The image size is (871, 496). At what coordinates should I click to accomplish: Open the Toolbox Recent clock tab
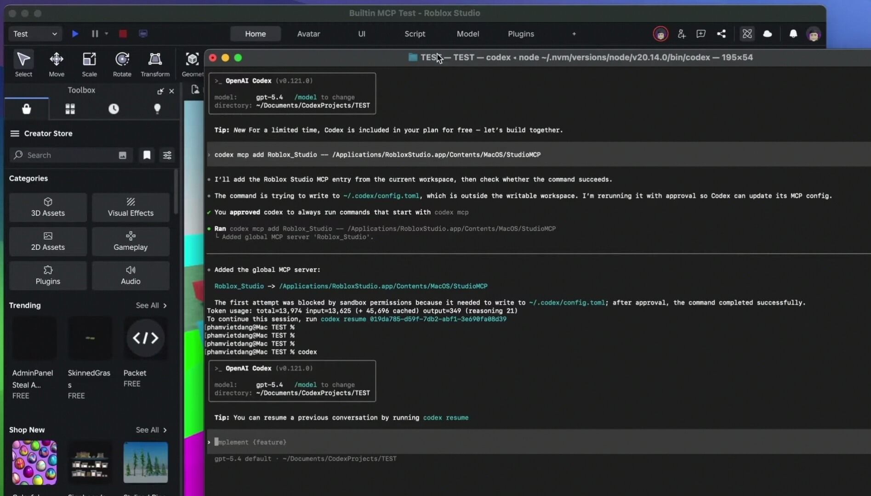click(114, 109)
